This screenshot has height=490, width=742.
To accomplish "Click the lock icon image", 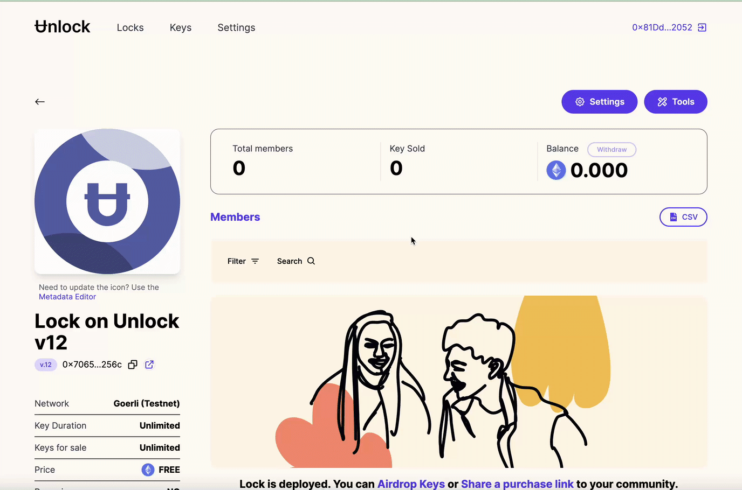I will tap(107, 201).
